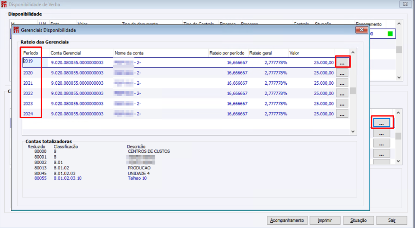415x228 pixels.
Task: Select Rateio geral 2,777778% in 2021 row
Action: 276,83
